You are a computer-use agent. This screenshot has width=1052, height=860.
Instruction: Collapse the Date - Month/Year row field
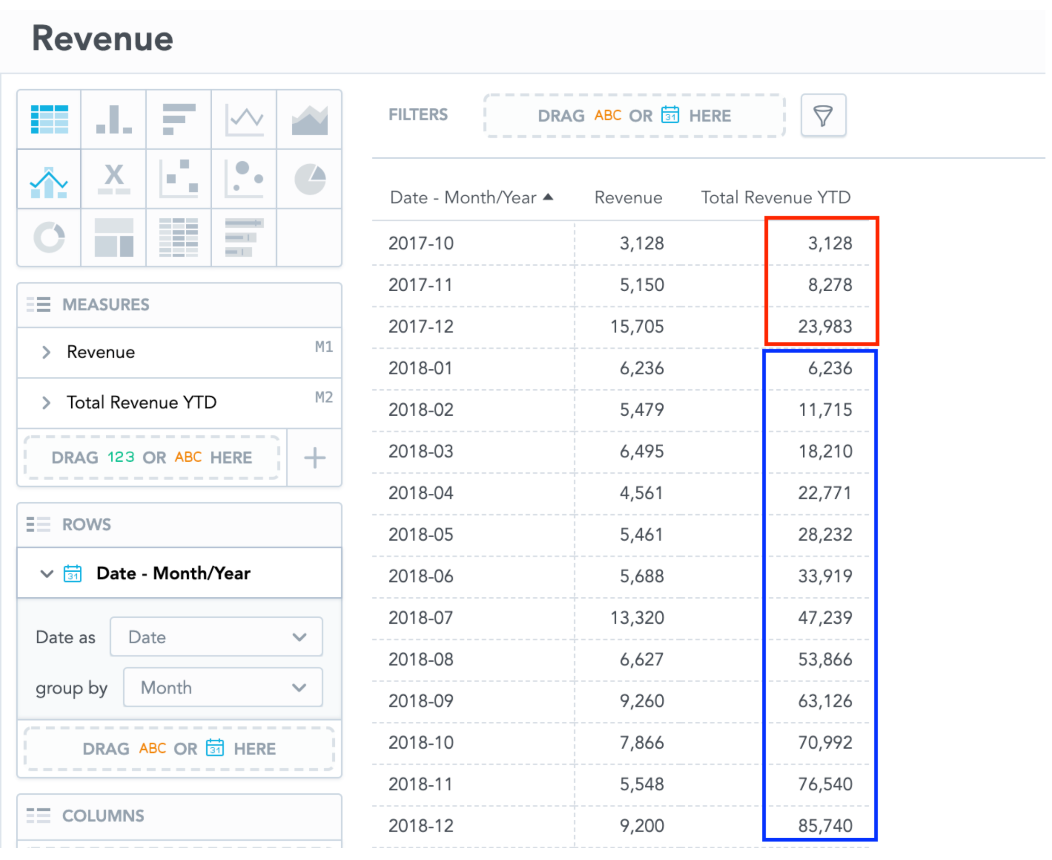pos(46,573)
